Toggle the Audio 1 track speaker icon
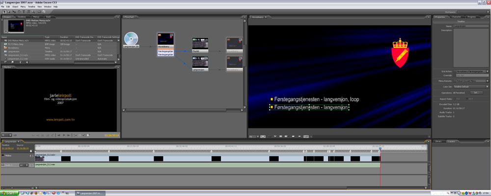Viewport: 491px width, 196px height. click(x=3, y=165)
